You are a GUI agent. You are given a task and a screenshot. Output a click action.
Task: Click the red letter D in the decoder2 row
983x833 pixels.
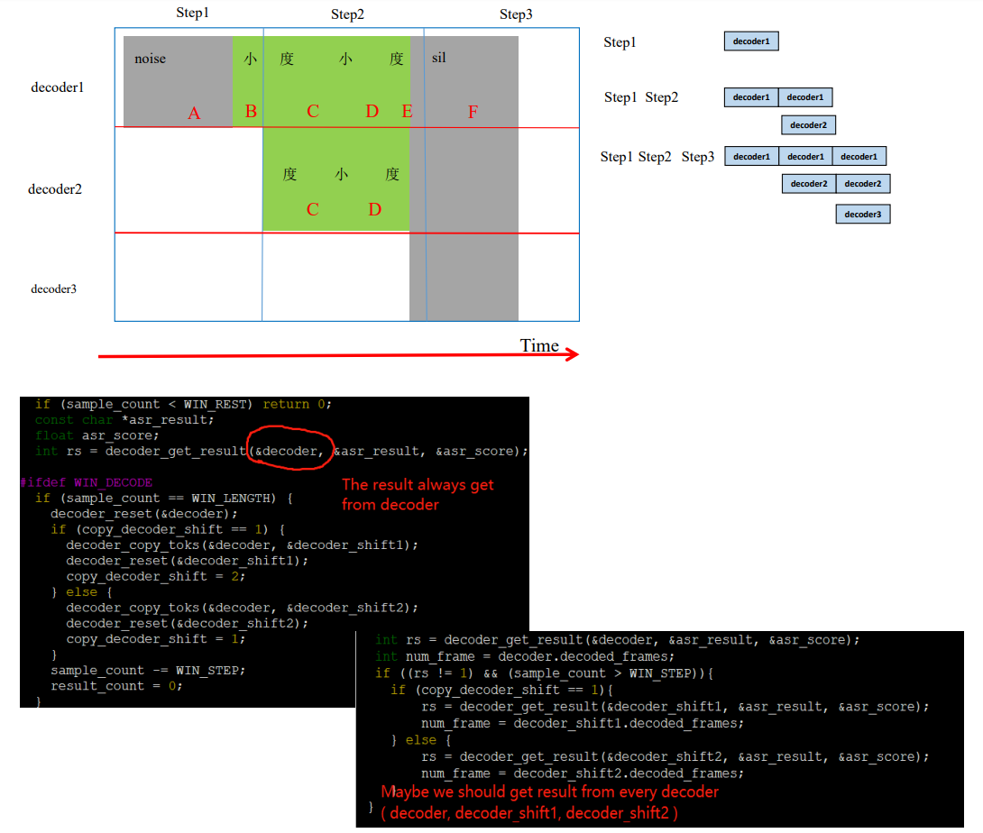pos(374,210)
